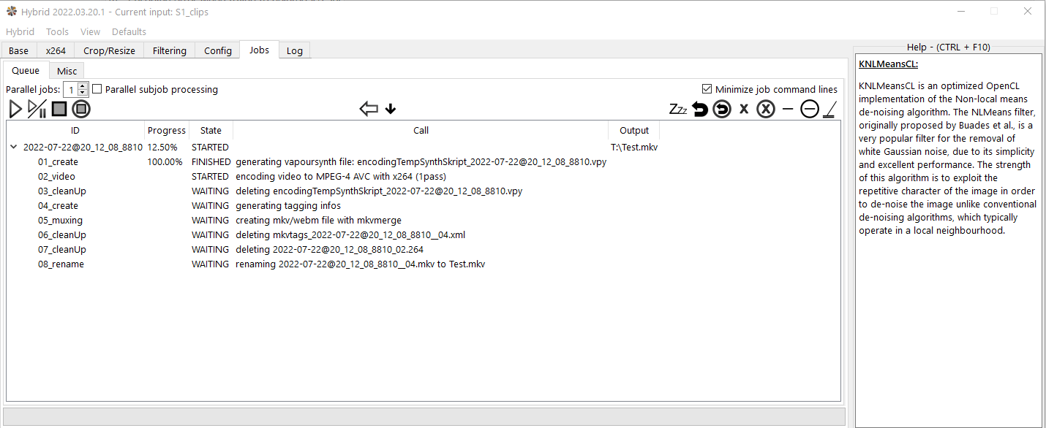Increase Parallel jobs with up arrow

pos(83,85)
